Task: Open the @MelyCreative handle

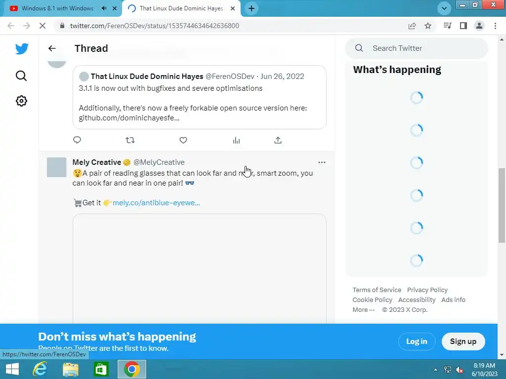Action: point(159,162)
